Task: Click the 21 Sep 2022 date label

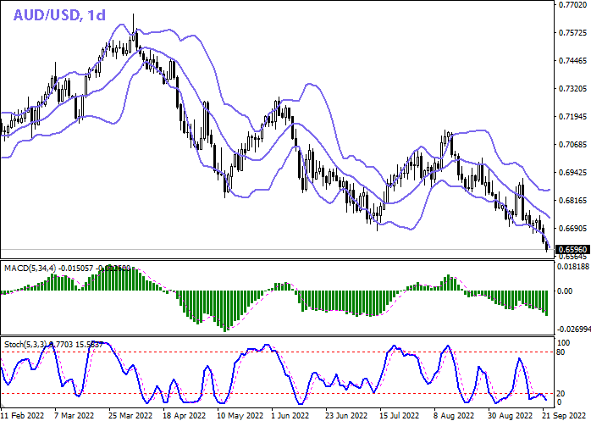Action: (x=564, y=416)
